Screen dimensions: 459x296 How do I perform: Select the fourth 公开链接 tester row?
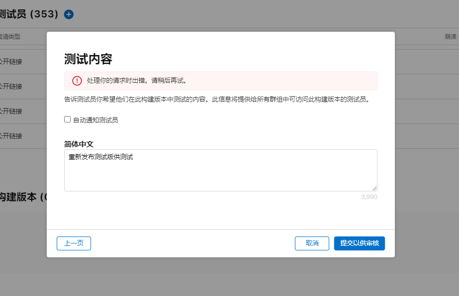click(x=11, y=136)
